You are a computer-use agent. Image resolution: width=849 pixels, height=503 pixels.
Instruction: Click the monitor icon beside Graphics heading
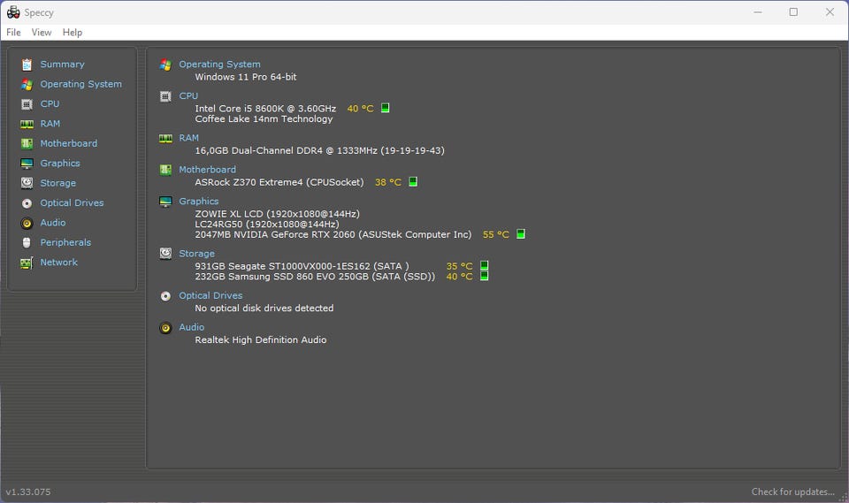[165, 202]
